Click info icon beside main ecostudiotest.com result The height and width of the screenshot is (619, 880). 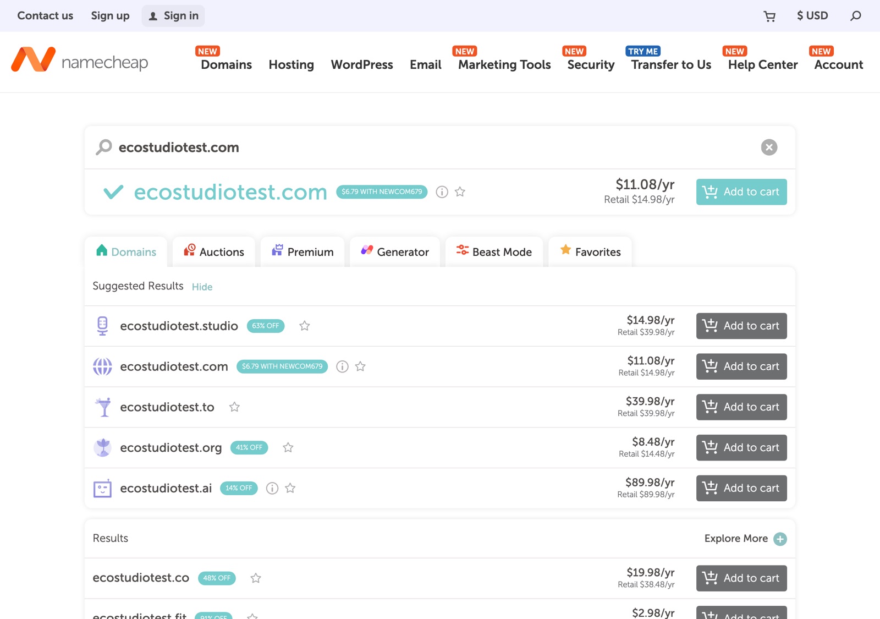coord(442,192)
